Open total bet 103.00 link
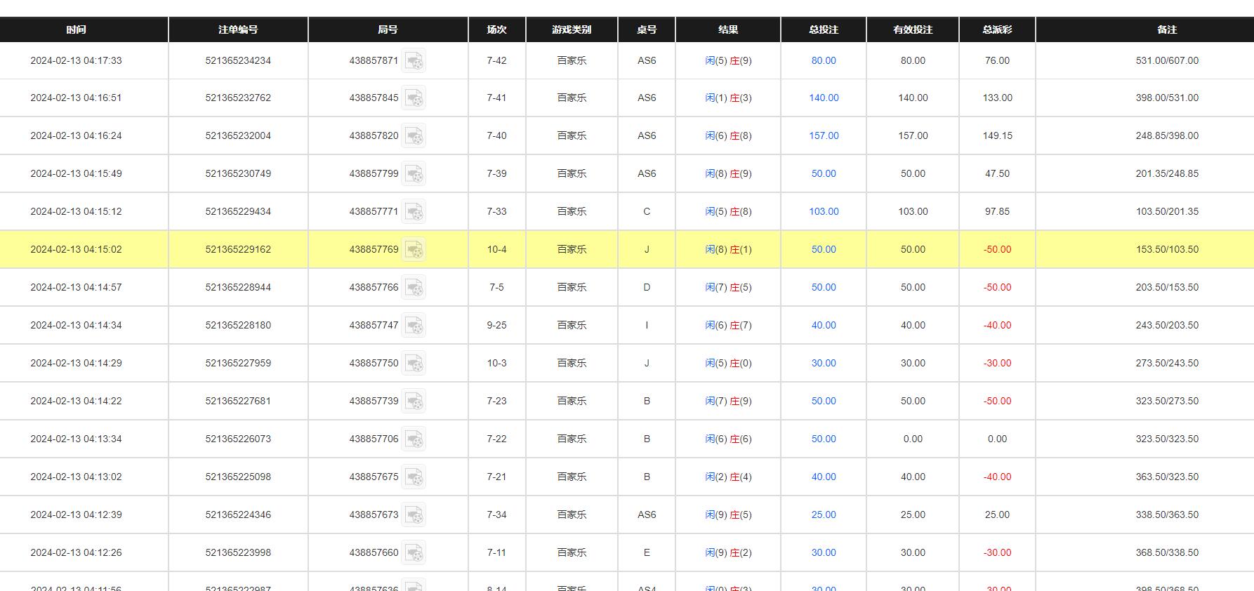This screenshot has height=591, width=1254. [824, 211]
